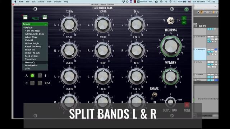
Task: Select preset slot C
Action: (x=32, y=83)
